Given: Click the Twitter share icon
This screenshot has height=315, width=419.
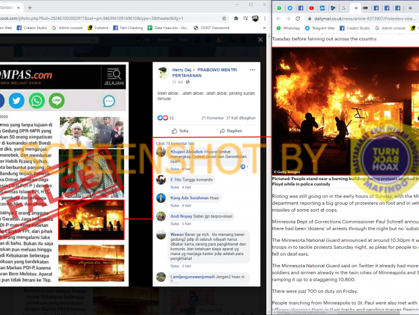Looking at the screenshot, I should (x=16, y=101).
